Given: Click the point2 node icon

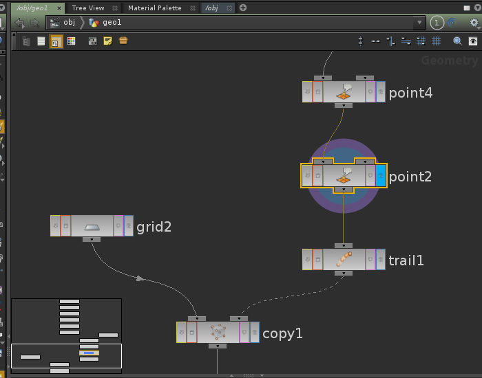Looking at the screenshot, I should point(344,175).
